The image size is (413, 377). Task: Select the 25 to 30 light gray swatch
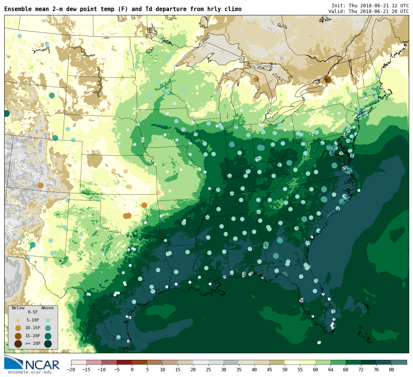[x=216, y=362]
